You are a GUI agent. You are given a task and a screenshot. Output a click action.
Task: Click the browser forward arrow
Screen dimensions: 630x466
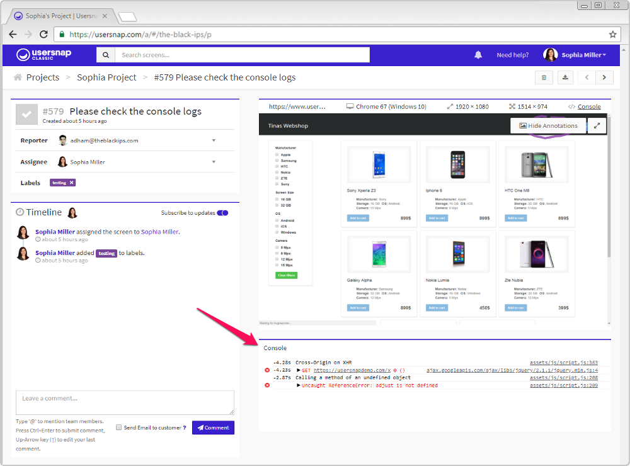point(28,35)
